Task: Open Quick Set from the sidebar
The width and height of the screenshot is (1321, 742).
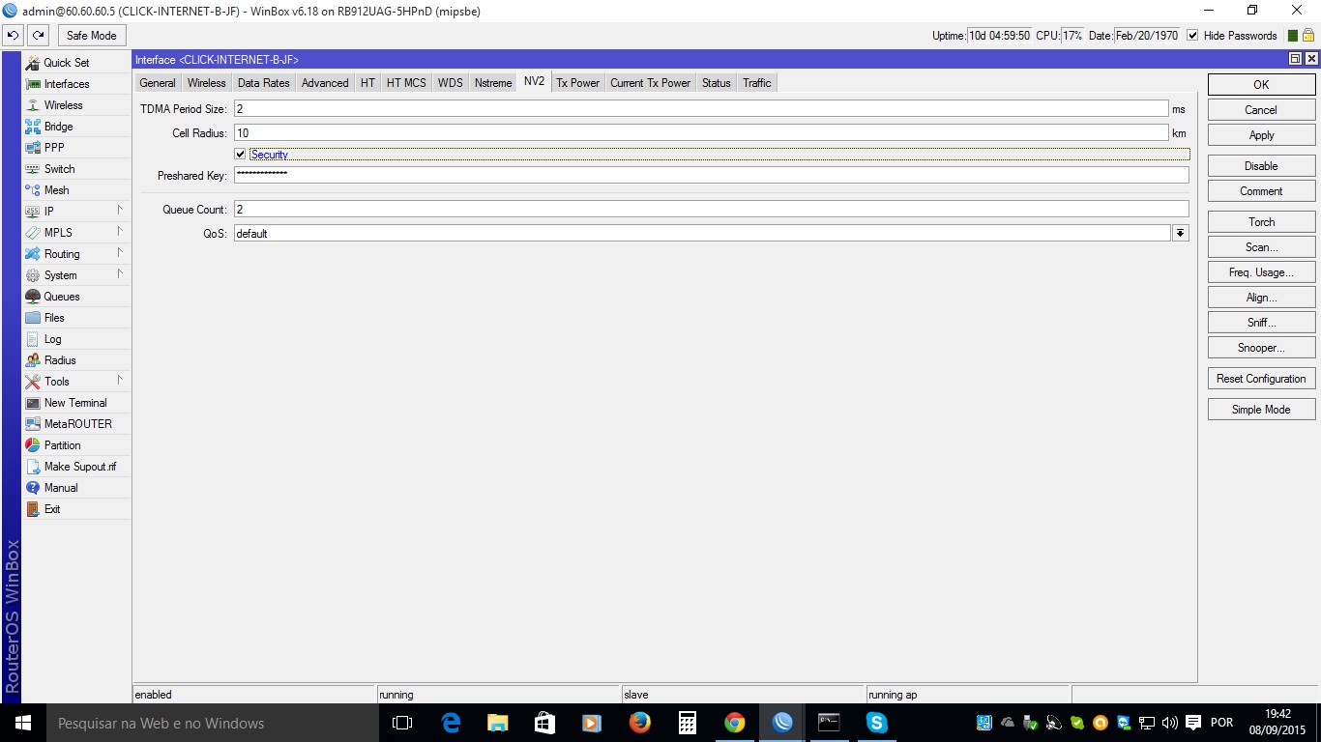Action: click(x=67, y=63)
